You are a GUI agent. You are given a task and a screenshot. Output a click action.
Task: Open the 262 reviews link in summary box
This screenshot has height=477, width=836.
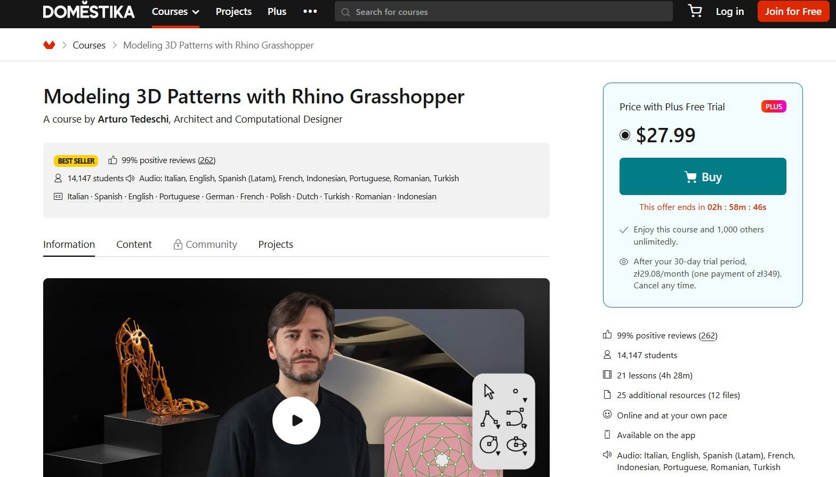[x=206, y=160]
